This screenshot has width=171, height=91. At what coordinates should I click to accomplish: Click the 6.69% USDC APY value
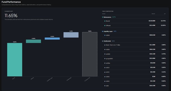click(164, 76)
